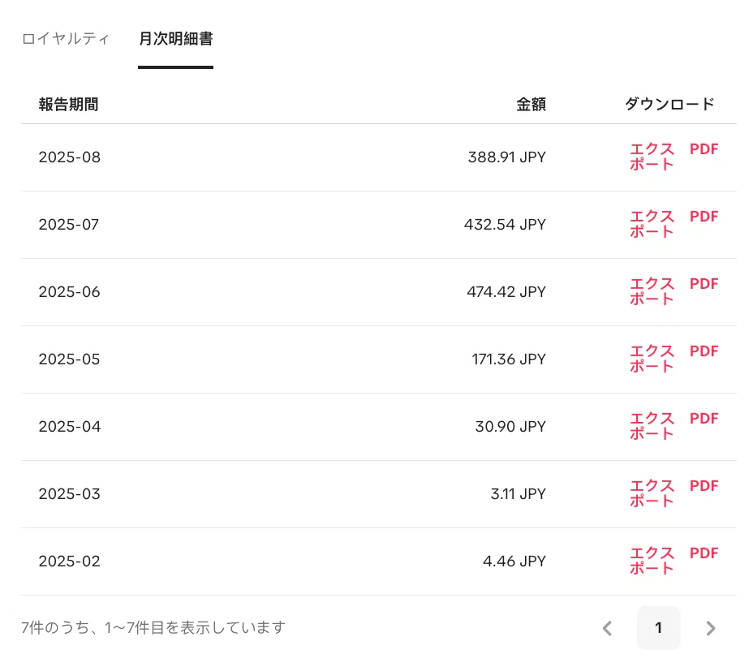Image resolution: width=753 pixels, height=667 pixels.
Task: Export the 2025-06 statement with 474.42 JPY
Action: 652,291
